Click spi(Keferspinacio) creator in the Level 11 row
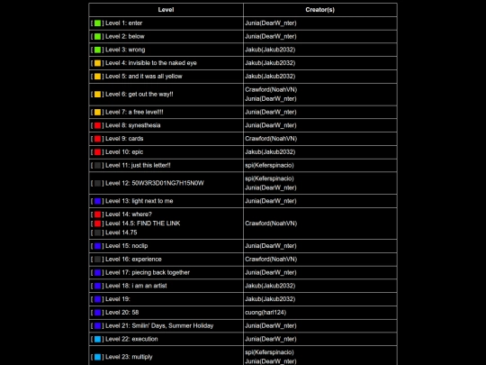This screenshot has width=486, height=365. click(x=269, y=166)
